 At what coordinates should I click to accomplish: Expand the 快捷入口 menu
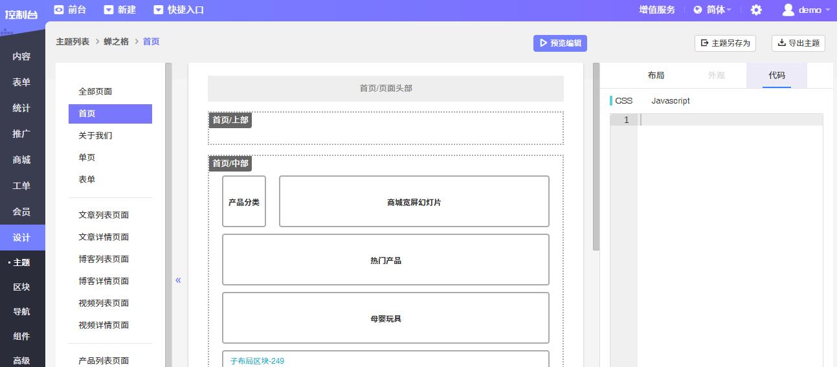179,10
